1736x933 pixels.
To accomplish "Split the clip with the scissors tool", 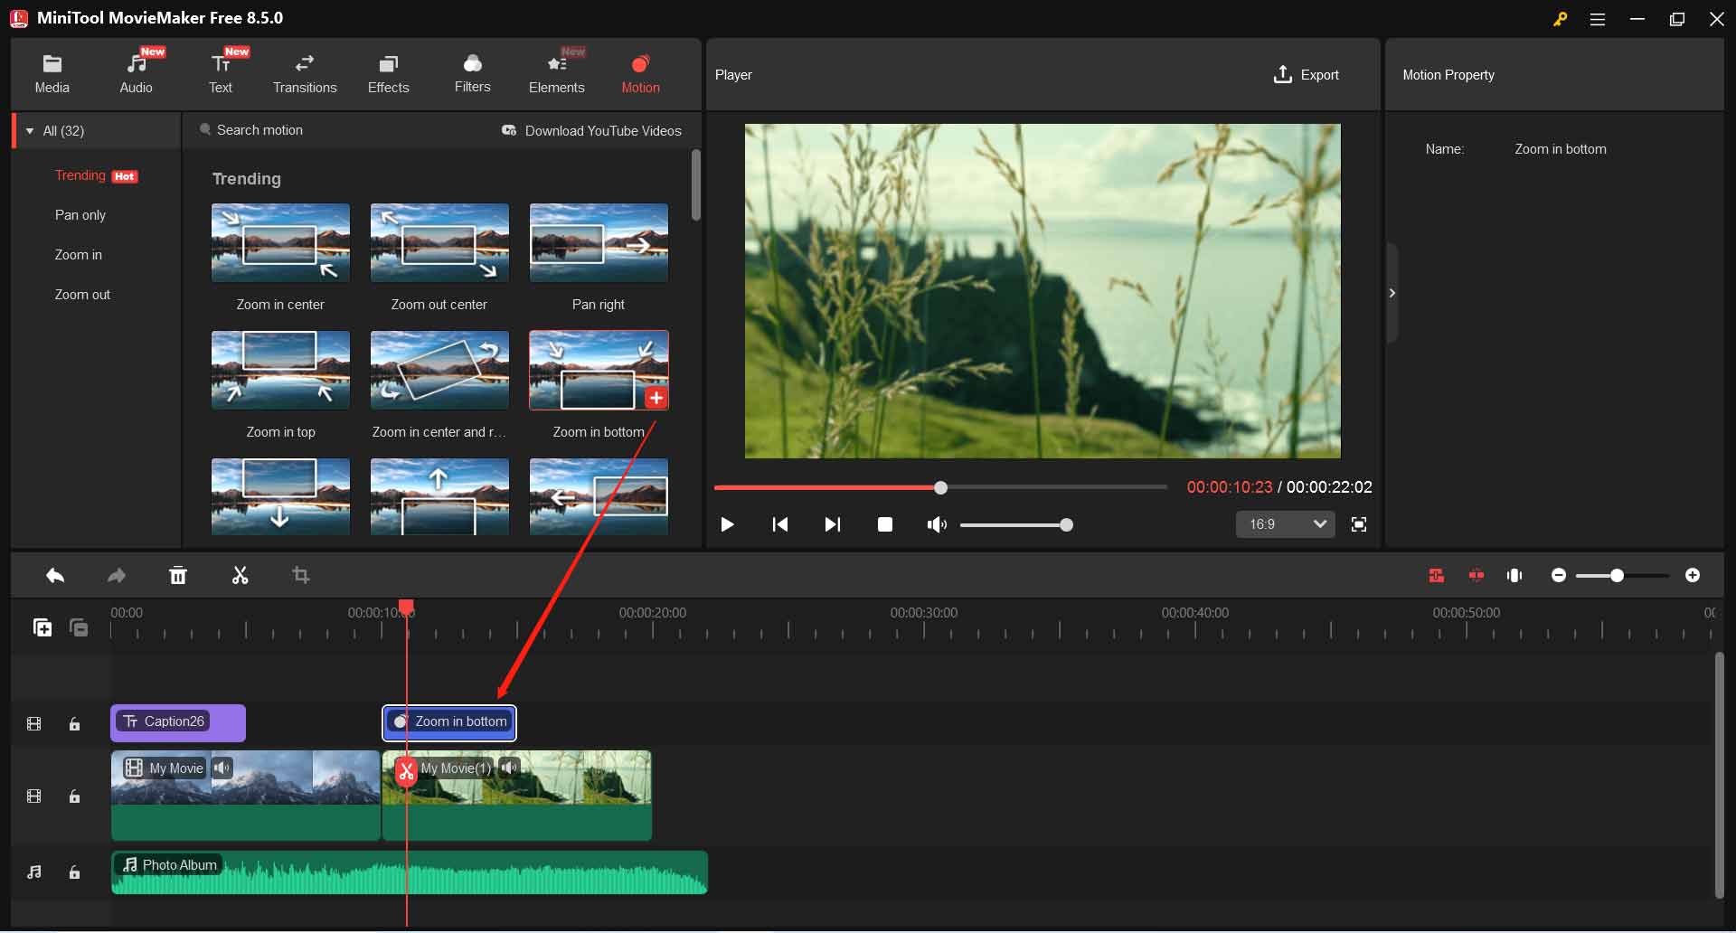I will (x=240, y=575).
